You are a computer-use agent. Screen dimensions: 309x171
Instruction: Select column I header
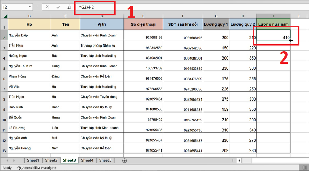[274, 16]
